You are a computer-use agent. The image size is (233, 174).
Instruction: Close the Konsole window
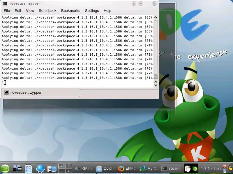154,4
